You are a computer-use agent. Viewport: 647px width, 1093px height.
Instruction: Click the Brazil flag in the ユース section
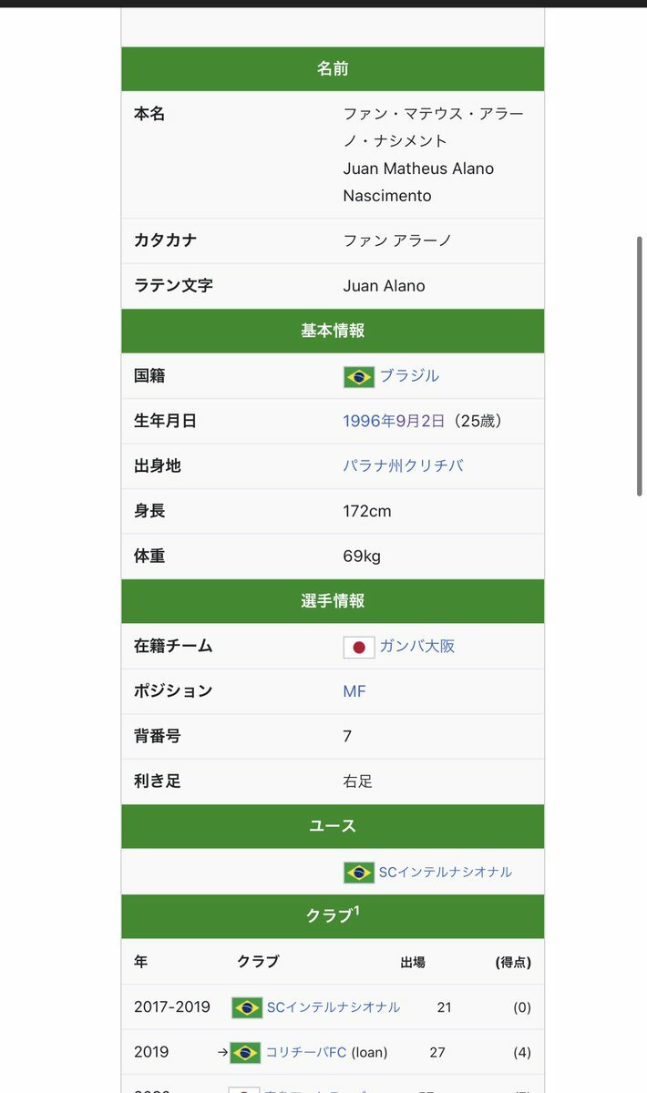point(359,873)
